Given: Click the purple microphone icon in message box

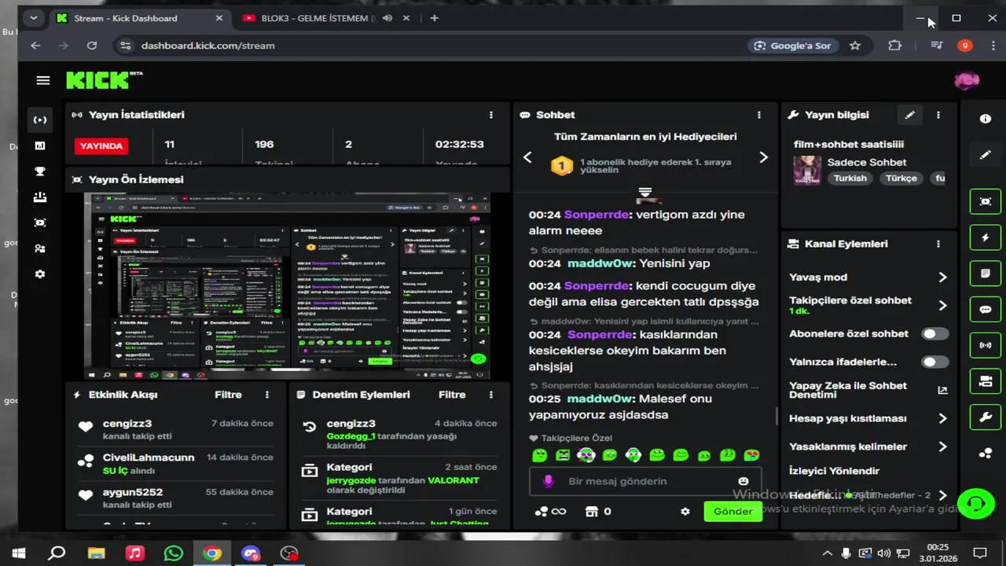Looking at the screenshot, I should pos(548,481).
